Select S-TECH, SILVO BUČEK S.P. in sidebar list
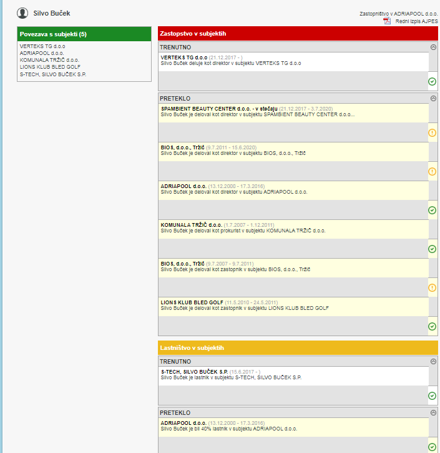This screenshot has width=440, height=453. point(53,74)
